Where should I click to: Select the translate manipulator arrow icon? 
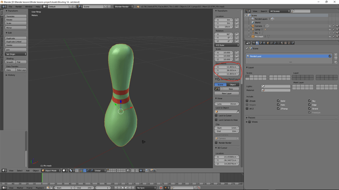[85, 170]
